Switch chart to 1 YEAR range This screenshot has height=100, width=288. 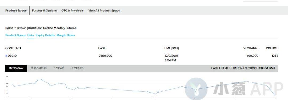pyautogui.click(x=59, y=68)
